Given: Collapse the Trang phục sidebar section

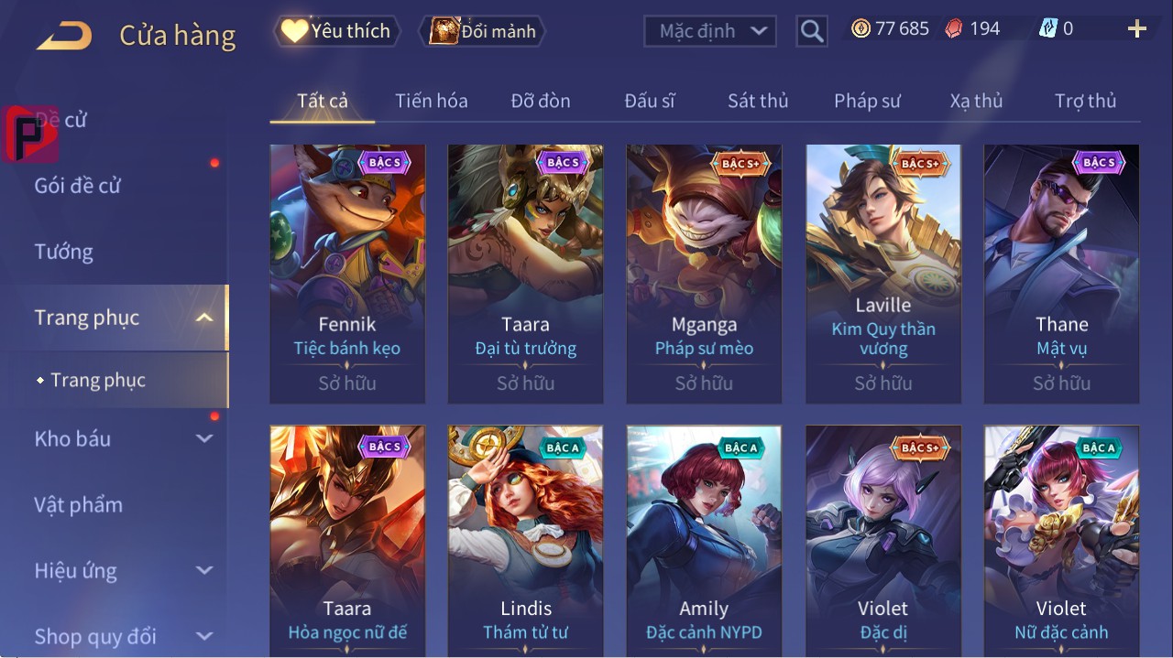Looking at the screenshot, I should click(x=204, y=318).
